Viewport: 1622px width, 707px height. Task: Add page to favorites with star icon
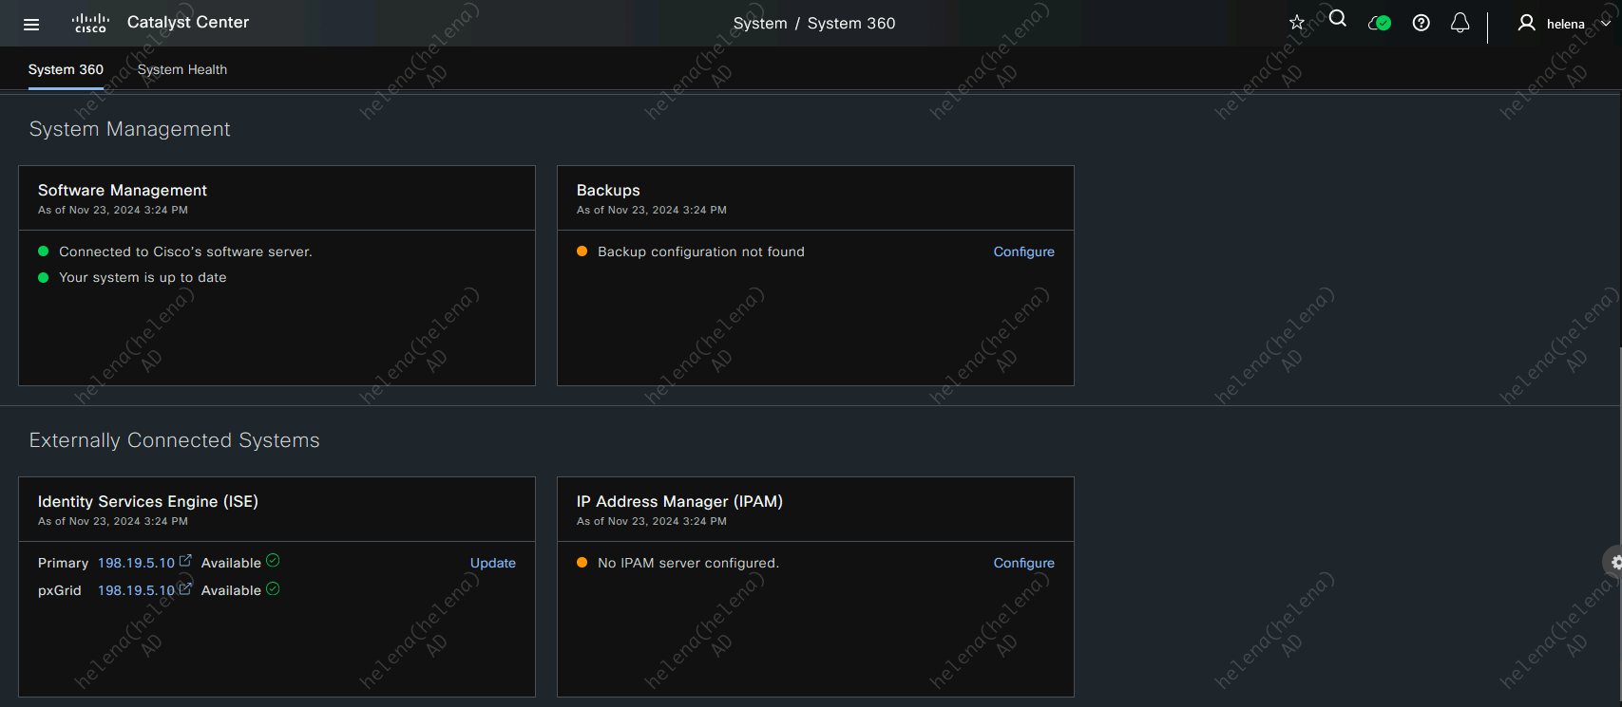[x=1297, y=23]
